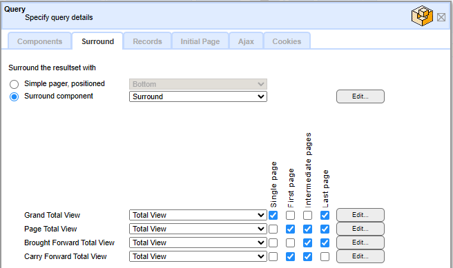Image resolution: width=453 pixels, height=268 pixels.
Task: Open the Carry Forward Total View dropdown
Action: point(198,256)
